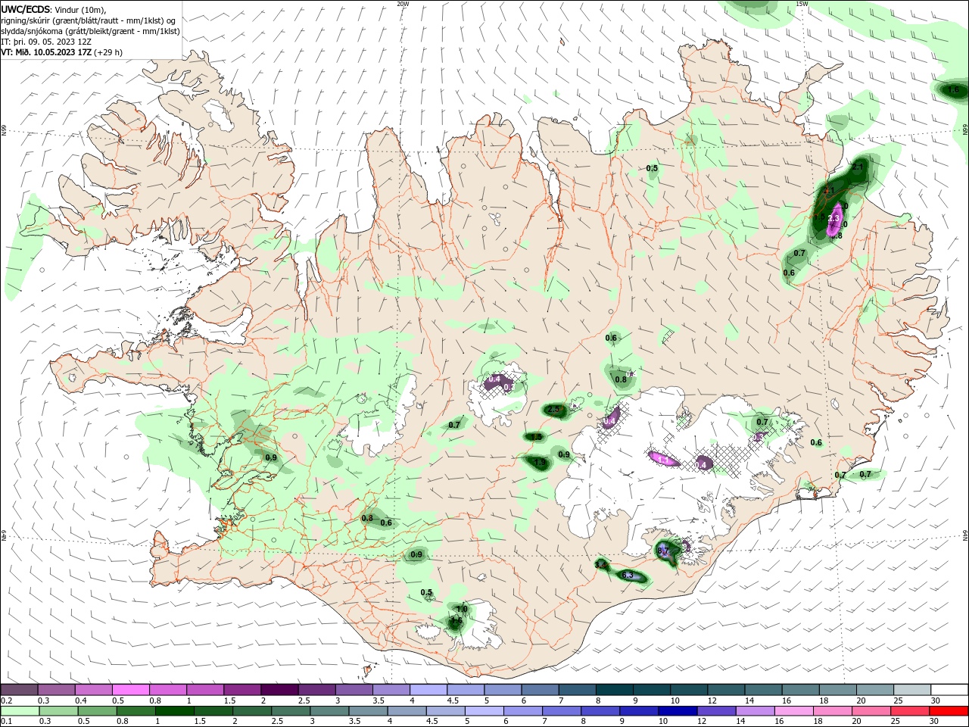Image resolution: width=969 pixels, height=727 pixels.
Task: Choose the darkest green swatch labeled 1, lower row
Action: [174, 711]
